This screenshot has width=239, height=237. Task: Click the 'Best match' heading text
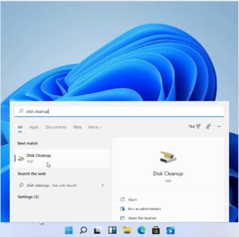28,144
